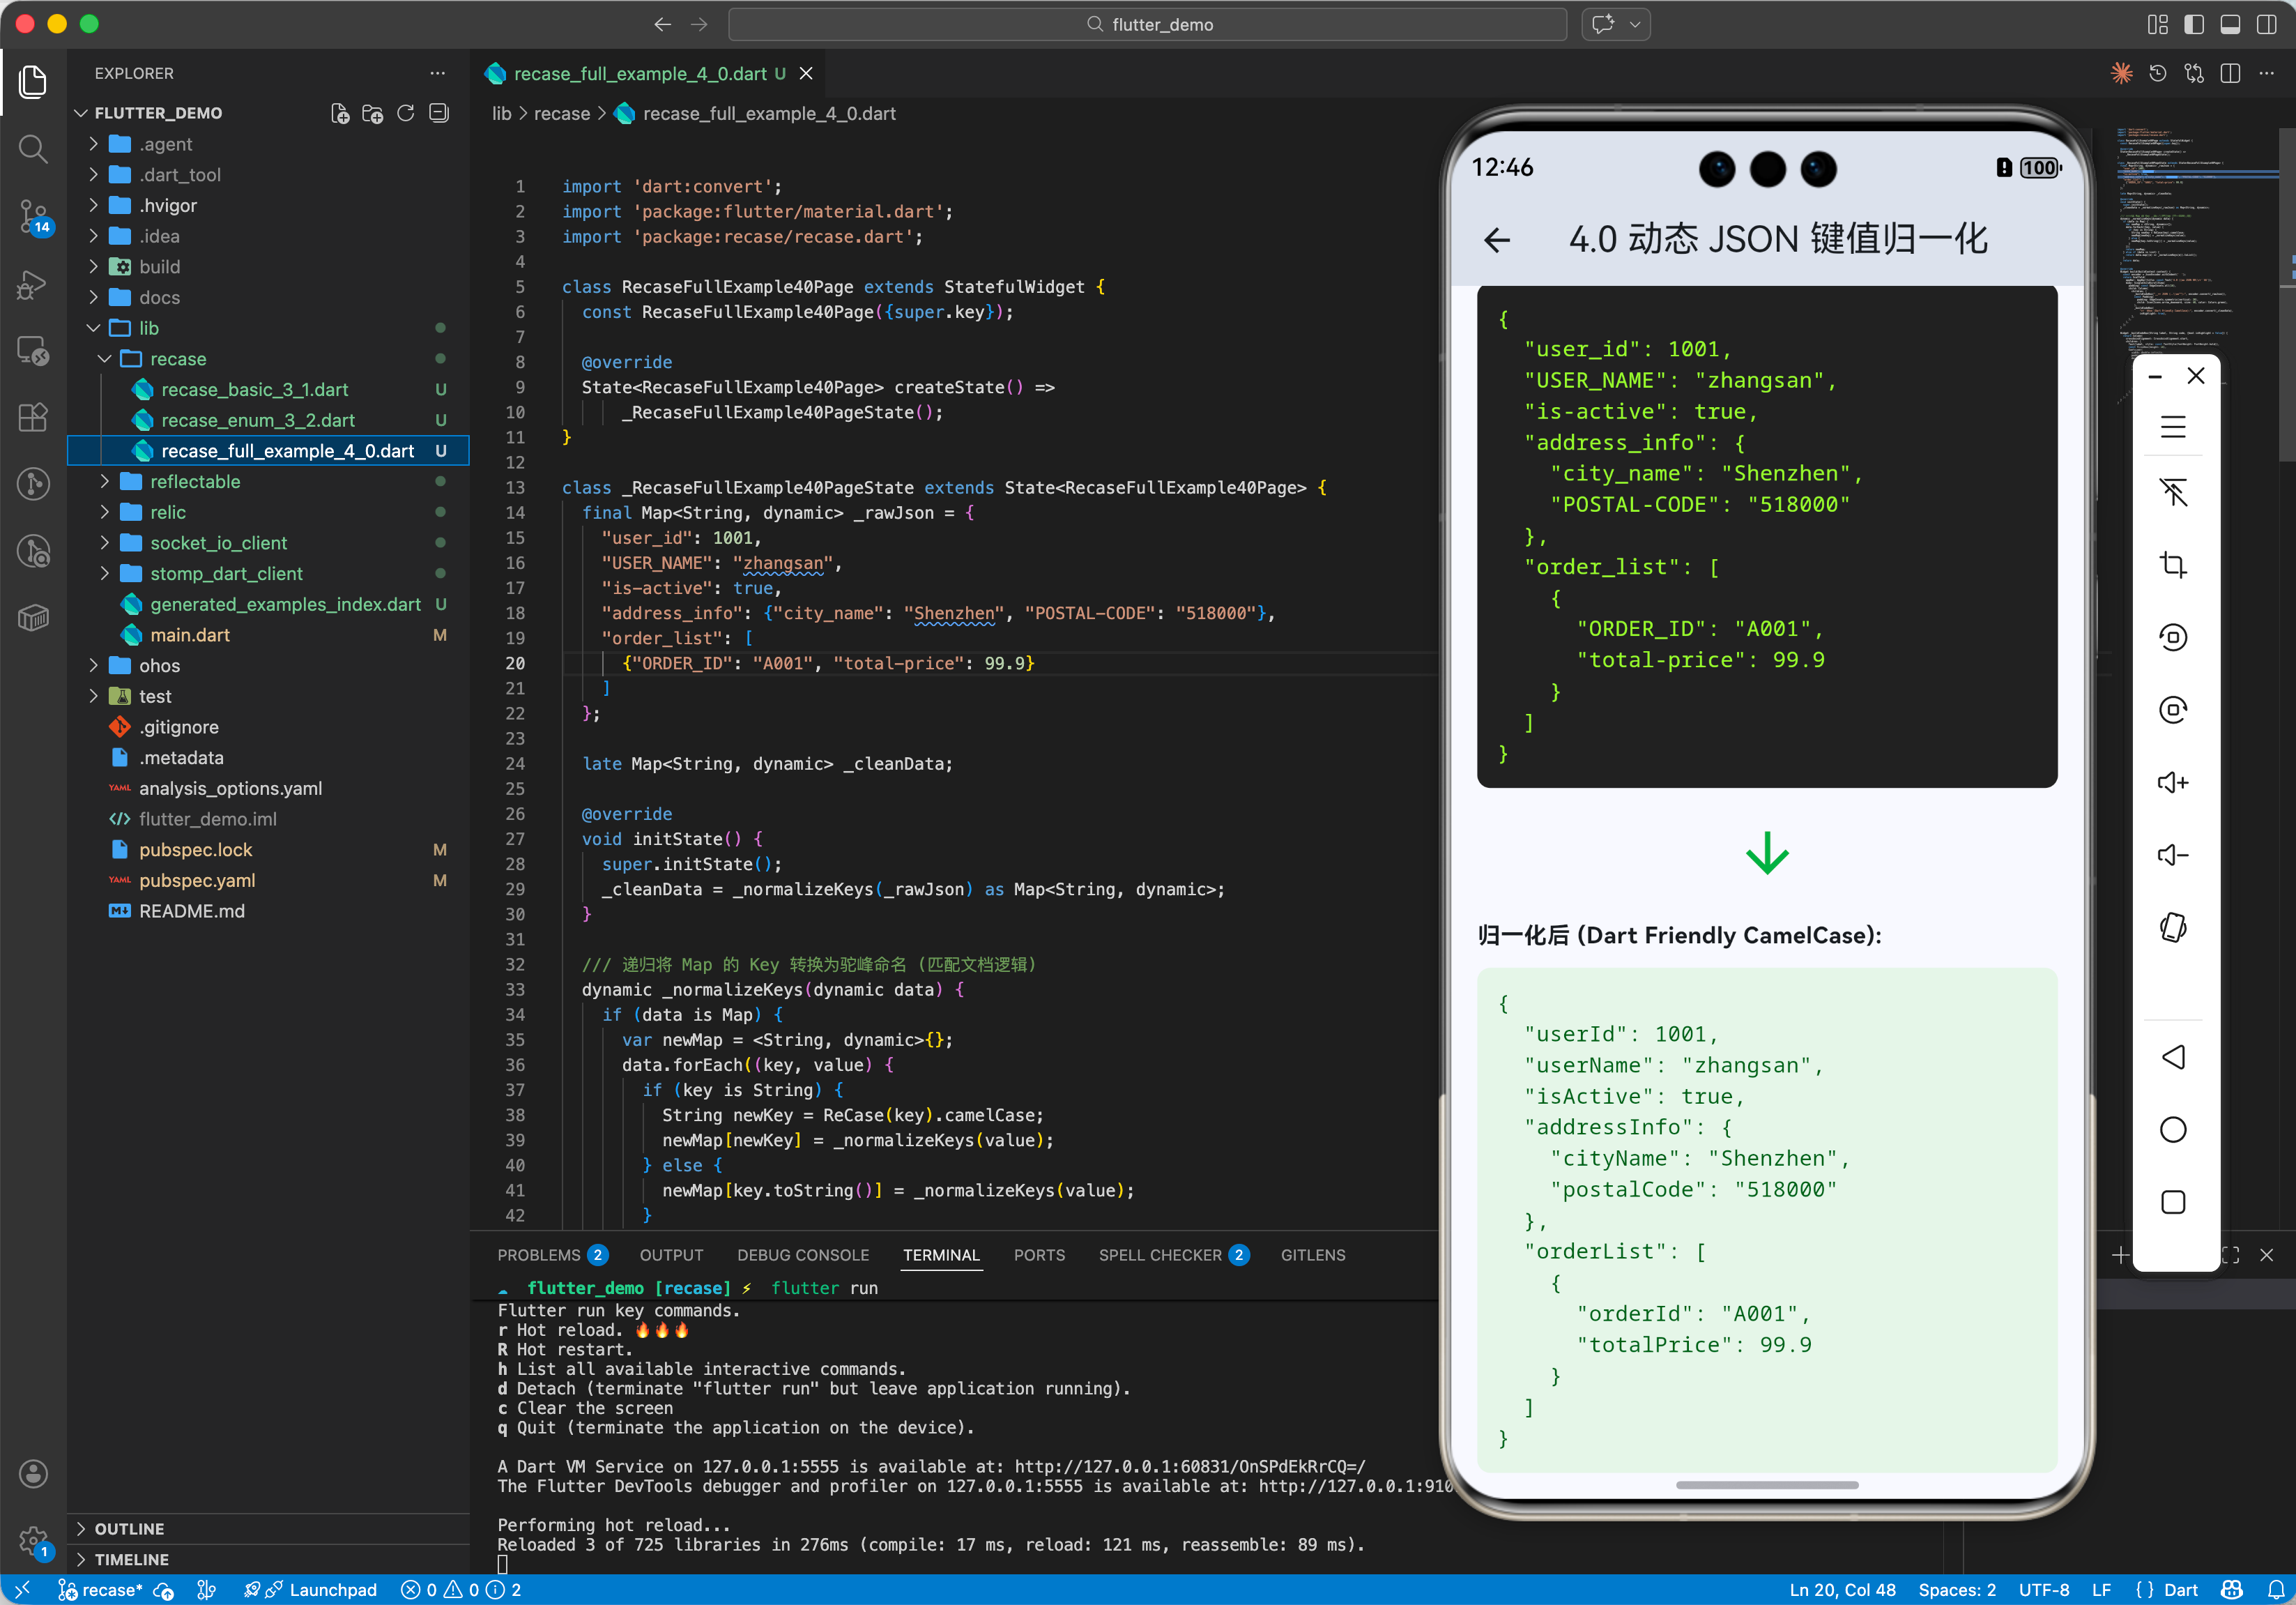Viewport: 2296px width, 1605px height.
Task: Rotate the emulator device screen
Action: pyautogui.click(x=2172, y=927)
